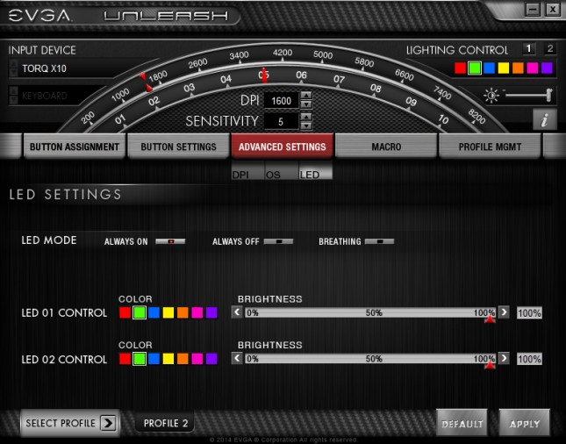Decrease LED 02 brightness with left arrow
The height and width of the screenshot is (444, 566).
click(237, 359)
